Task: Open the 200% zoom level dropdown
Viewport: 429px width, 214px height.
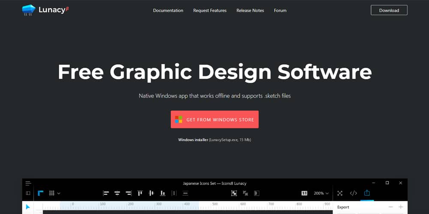Action: pos(321,193)
